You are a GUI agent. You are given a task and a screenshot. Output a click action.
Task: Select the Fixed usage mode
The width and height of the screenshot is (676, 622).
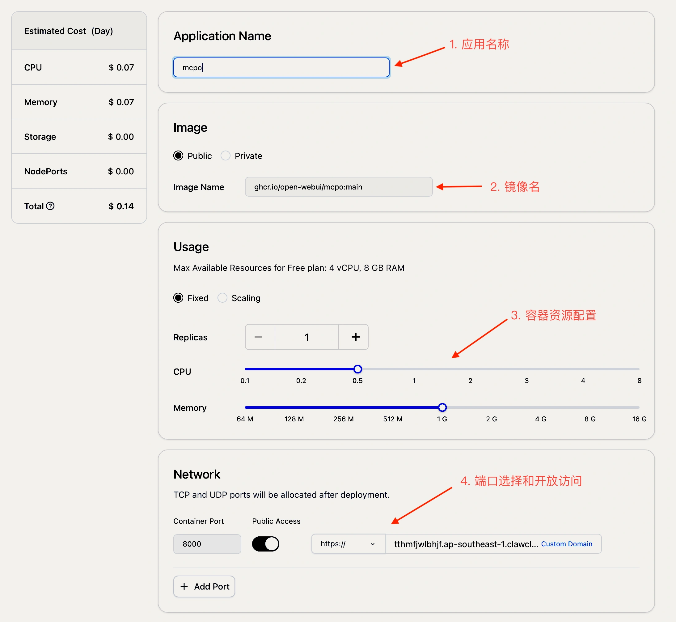click(x=178, y=298)
